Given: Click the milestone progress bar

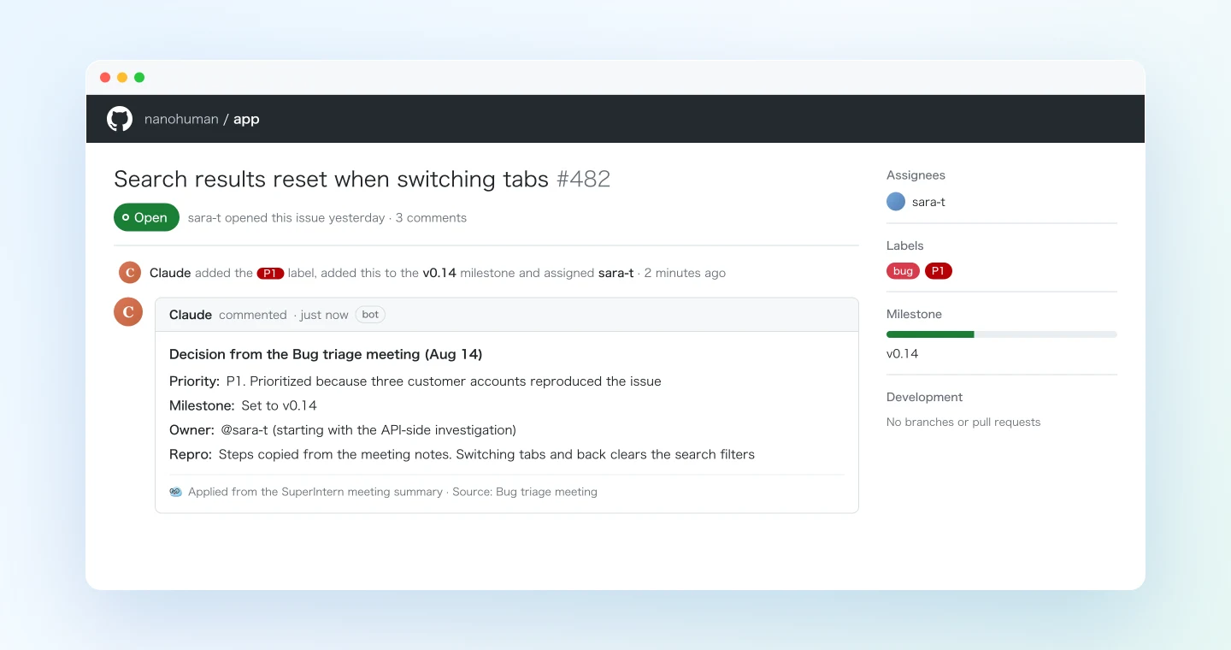Looking at the screenshot, I should 1002,334.
